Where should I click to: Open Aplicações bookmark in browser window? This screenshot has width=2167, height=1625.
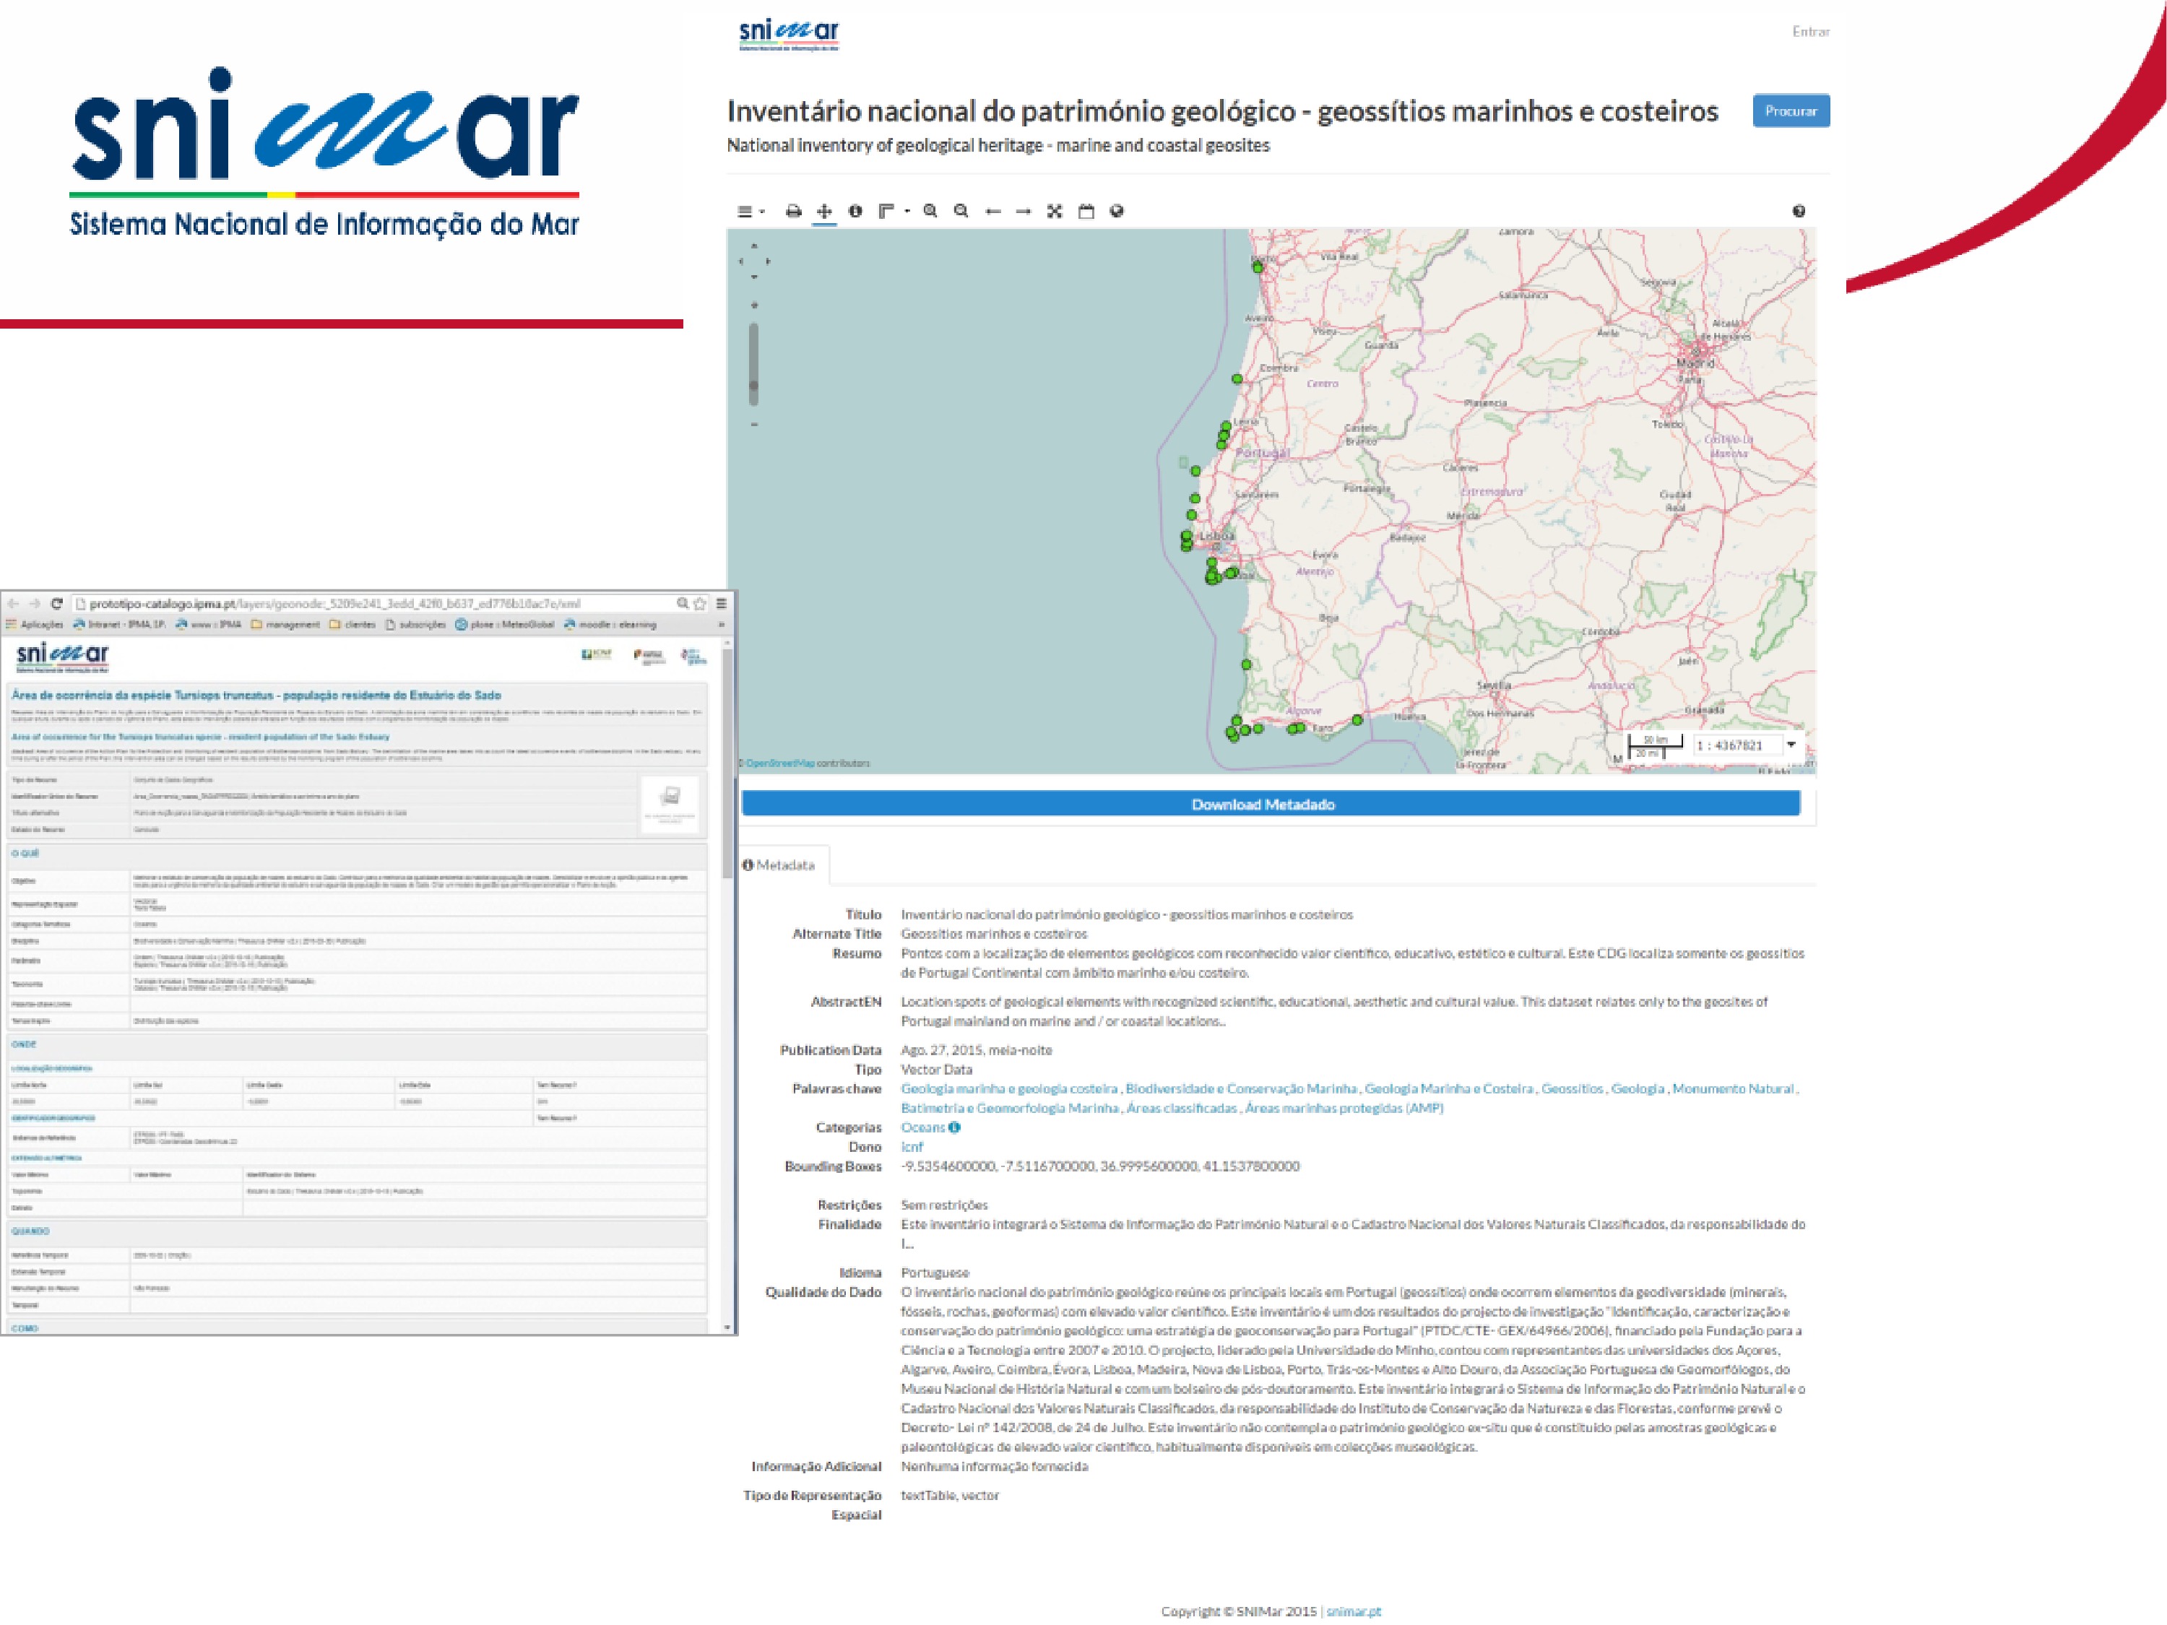point(34,624)
